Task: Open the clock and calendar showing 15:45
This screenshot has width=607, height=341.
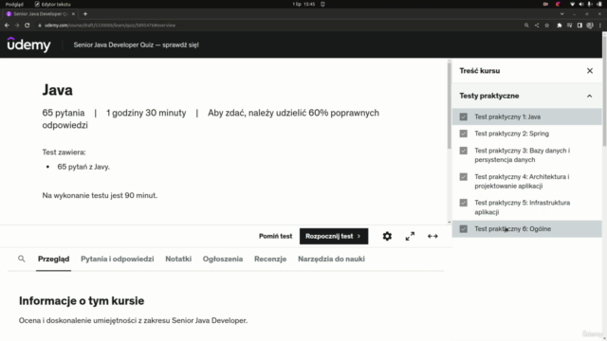Action: 303,4
